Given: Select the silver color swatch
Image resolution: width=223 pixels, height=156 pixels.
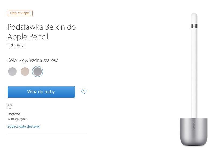Looking at the screenshot, I should point(12,72).
